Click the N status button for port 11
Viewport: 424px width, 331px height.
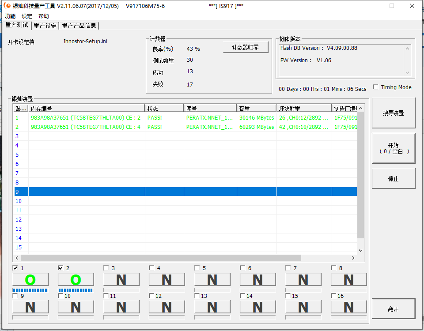[x=121, y=307]
